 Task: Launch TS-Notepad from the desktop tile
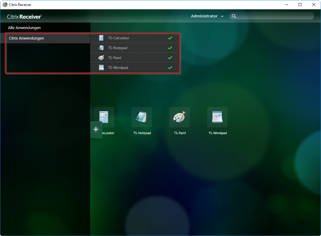point(142,117)
